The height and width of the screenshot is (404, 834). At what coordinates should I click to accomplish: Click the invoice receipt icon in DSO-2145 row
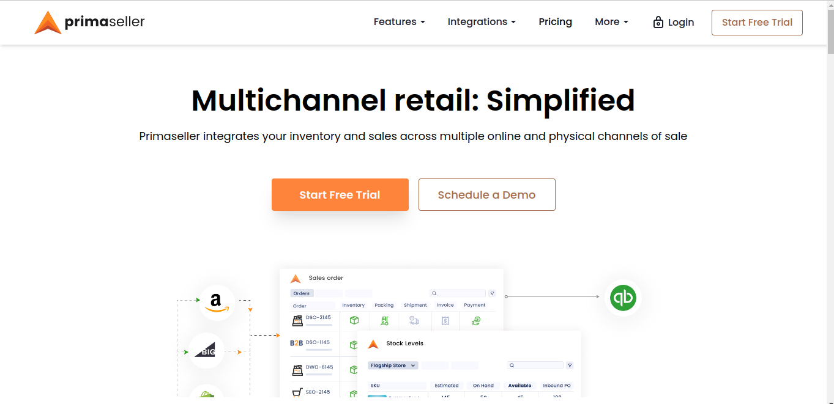pos(445,320)
